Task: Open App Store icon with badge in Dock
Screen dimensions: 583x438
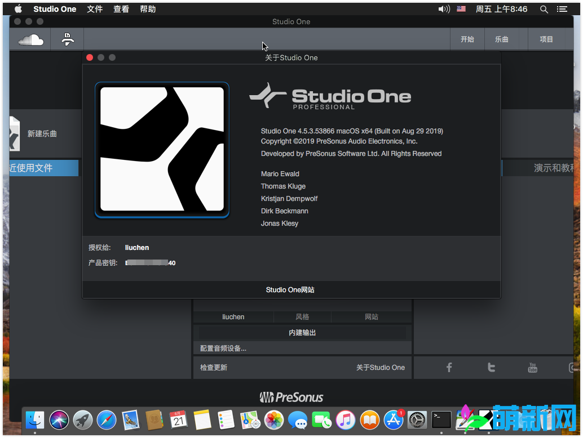Action: (x=394, y=420)
